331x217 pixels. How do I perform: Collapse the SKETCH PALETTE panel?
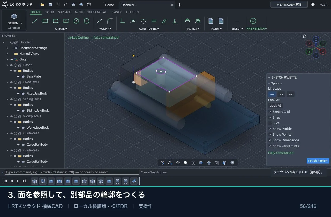coord(269,78)
